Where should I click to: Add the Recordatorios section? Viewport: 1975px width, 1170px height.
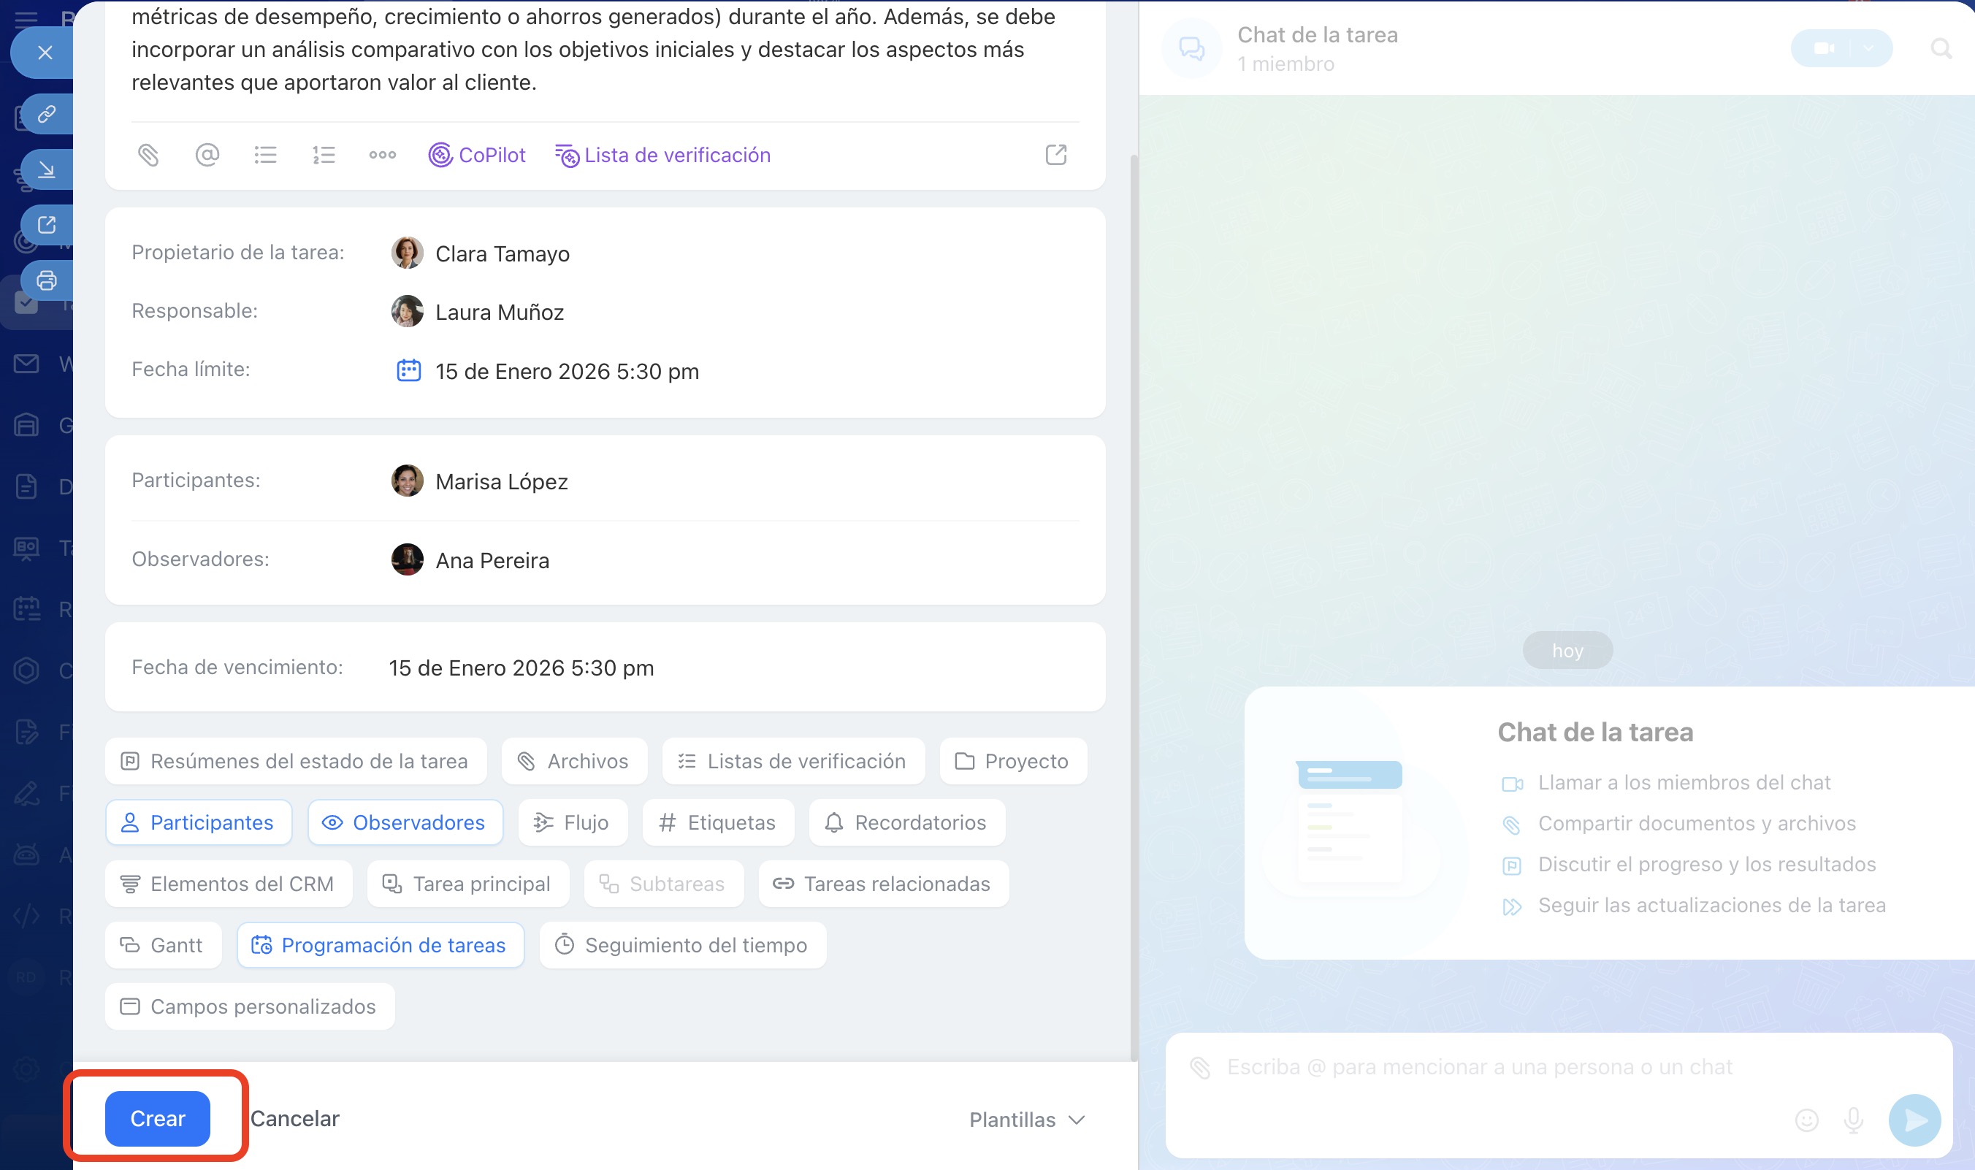pyautogui.click(x=906, y=822)
